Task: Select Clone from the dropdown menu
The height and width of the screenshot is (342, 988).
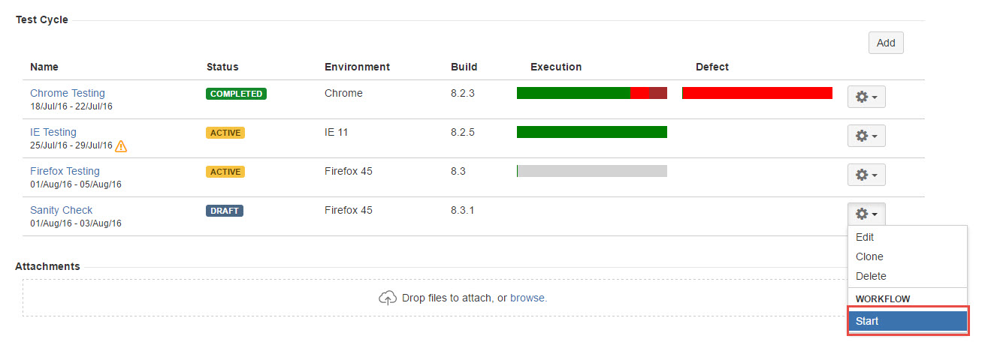Action: pyautogui.click(x=869, y=256)
